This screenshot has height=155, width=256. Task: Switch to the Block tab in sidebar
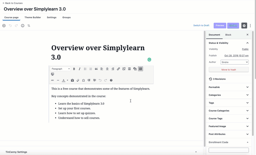[228, 35]
